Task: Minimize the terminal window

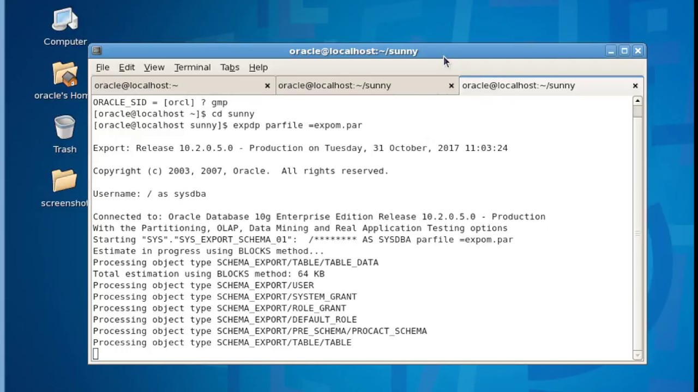Action: (x=611, y=51)
